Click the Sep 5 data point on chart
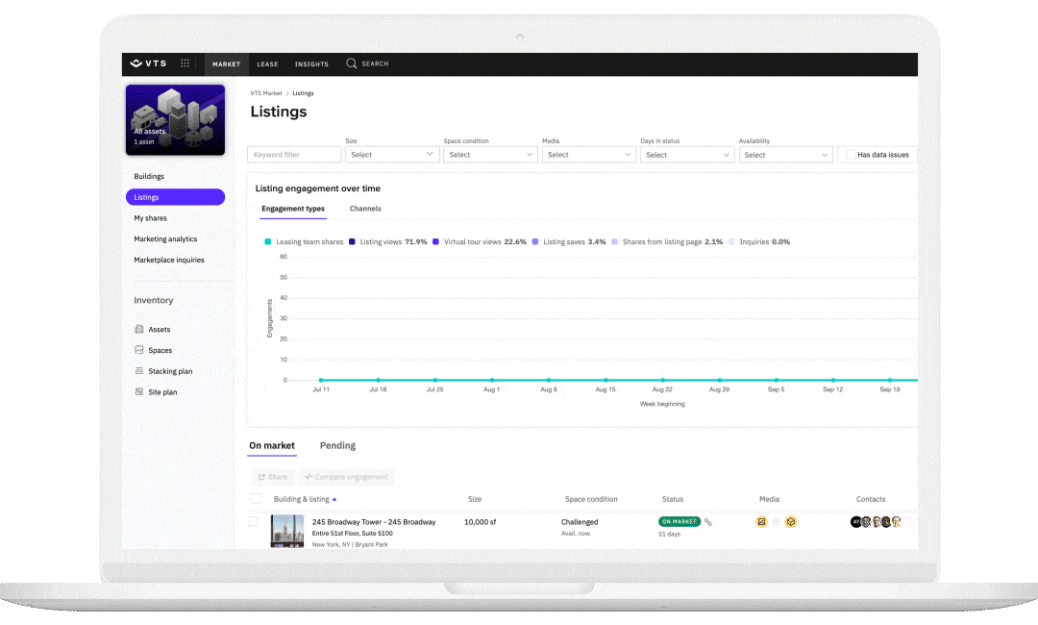The height and width of the screenshot is (625, 1038). click(777, 380)
